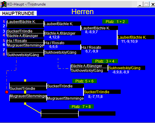The image size is (155, 123).
Task: Click the final score 11,-9,10,9
Action: coord(129,41)
